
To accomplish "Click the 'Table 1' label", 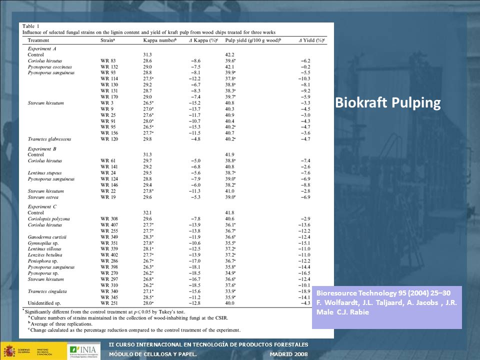I will (30, 26).
